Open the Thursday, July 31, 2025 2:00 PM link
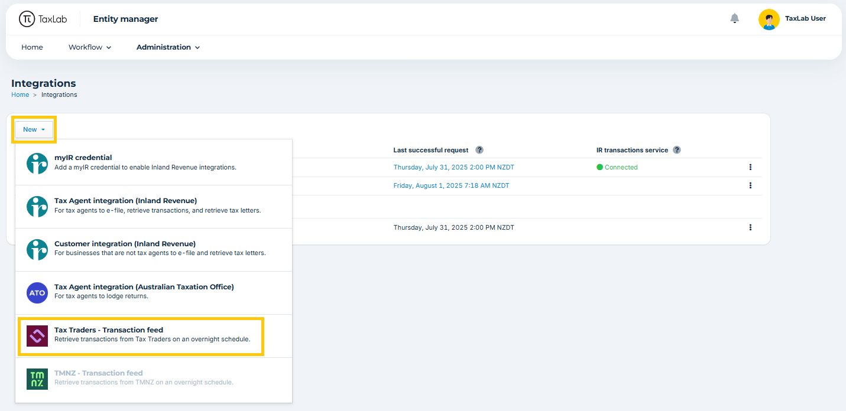Viewport: 846px width, 411px height. click(454, 167)
